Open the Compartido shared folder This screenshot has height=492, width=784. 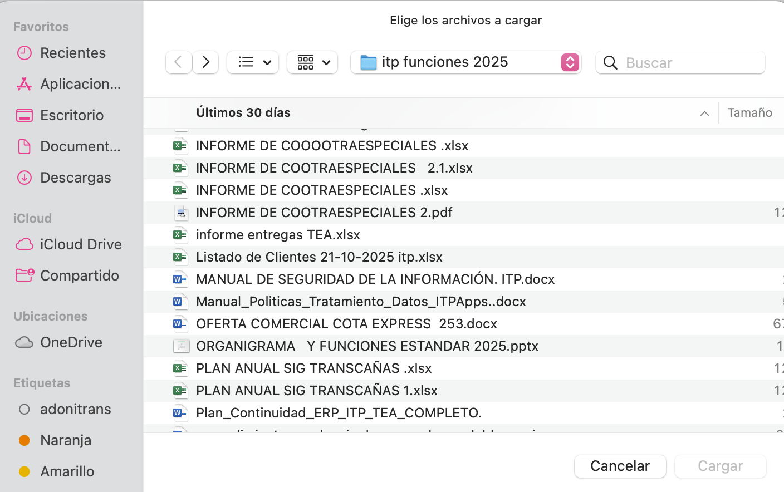click(x=79, y=275)
